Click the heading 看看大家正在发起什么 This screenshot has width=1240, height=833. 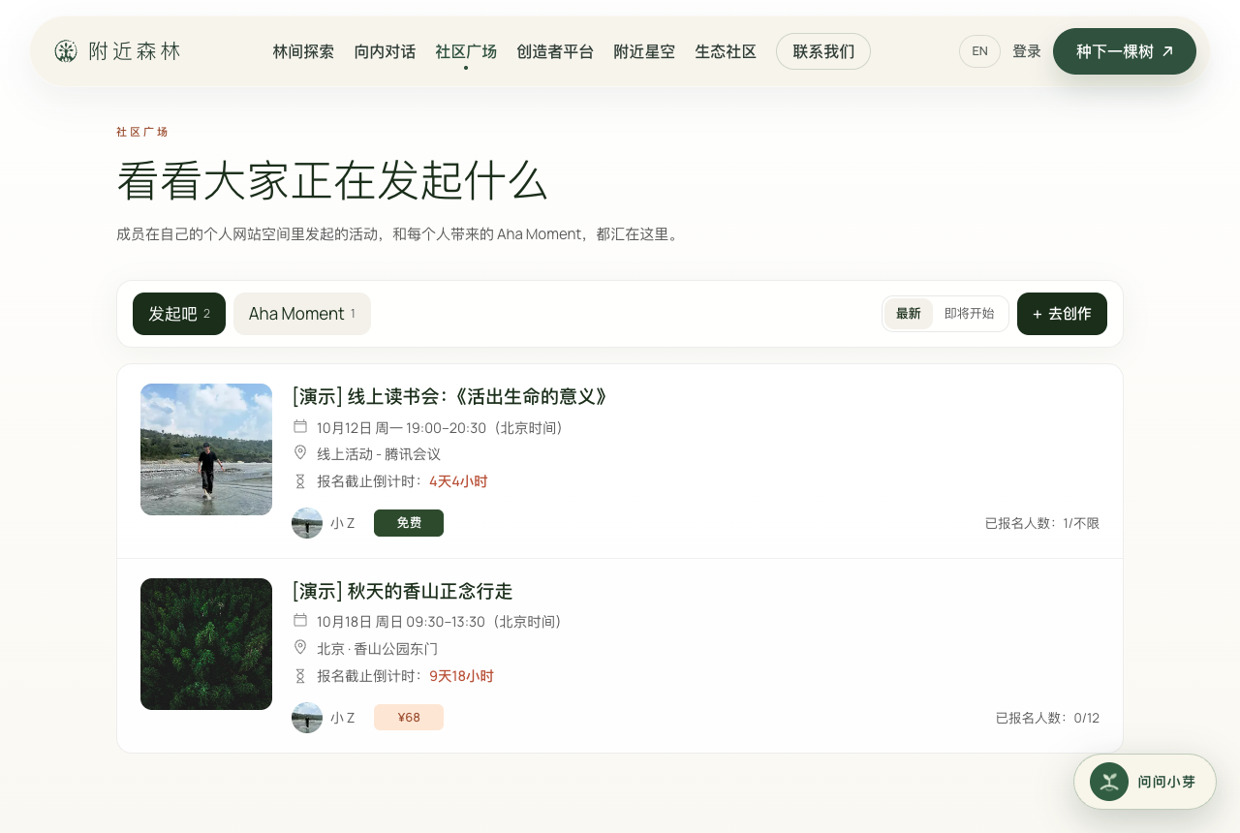coord(332,180)
